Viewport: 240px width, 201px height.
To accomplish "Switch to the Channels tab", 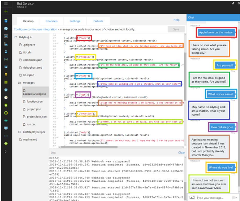I will pyautogui.click(x=51, y=21).
